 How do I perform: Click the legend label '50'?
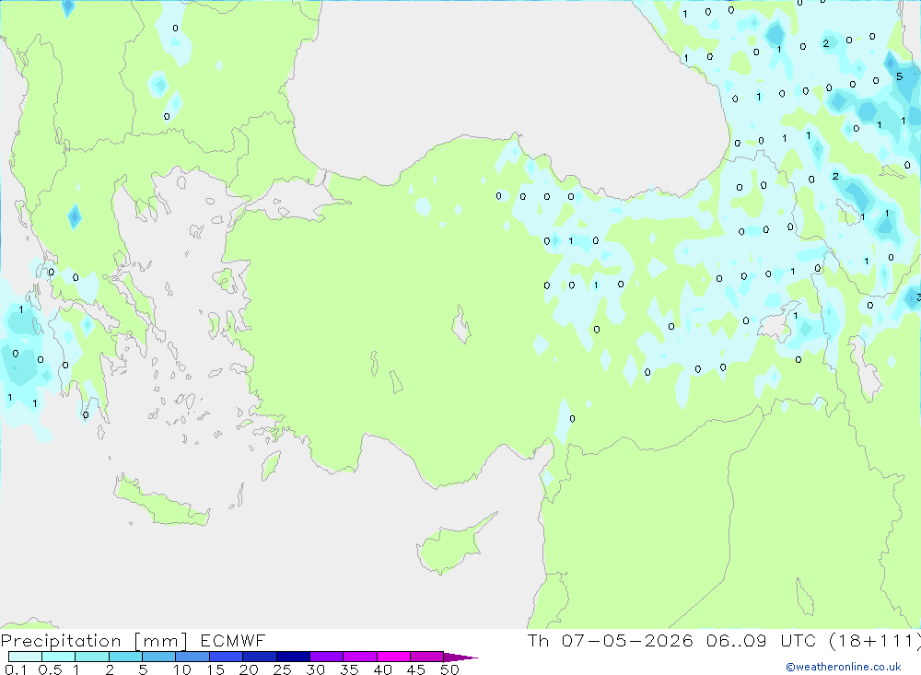pos(449,669)
